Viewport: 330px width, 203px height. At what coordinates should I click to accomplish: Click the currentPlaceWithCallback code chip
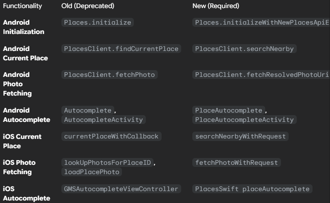point(112,137)
